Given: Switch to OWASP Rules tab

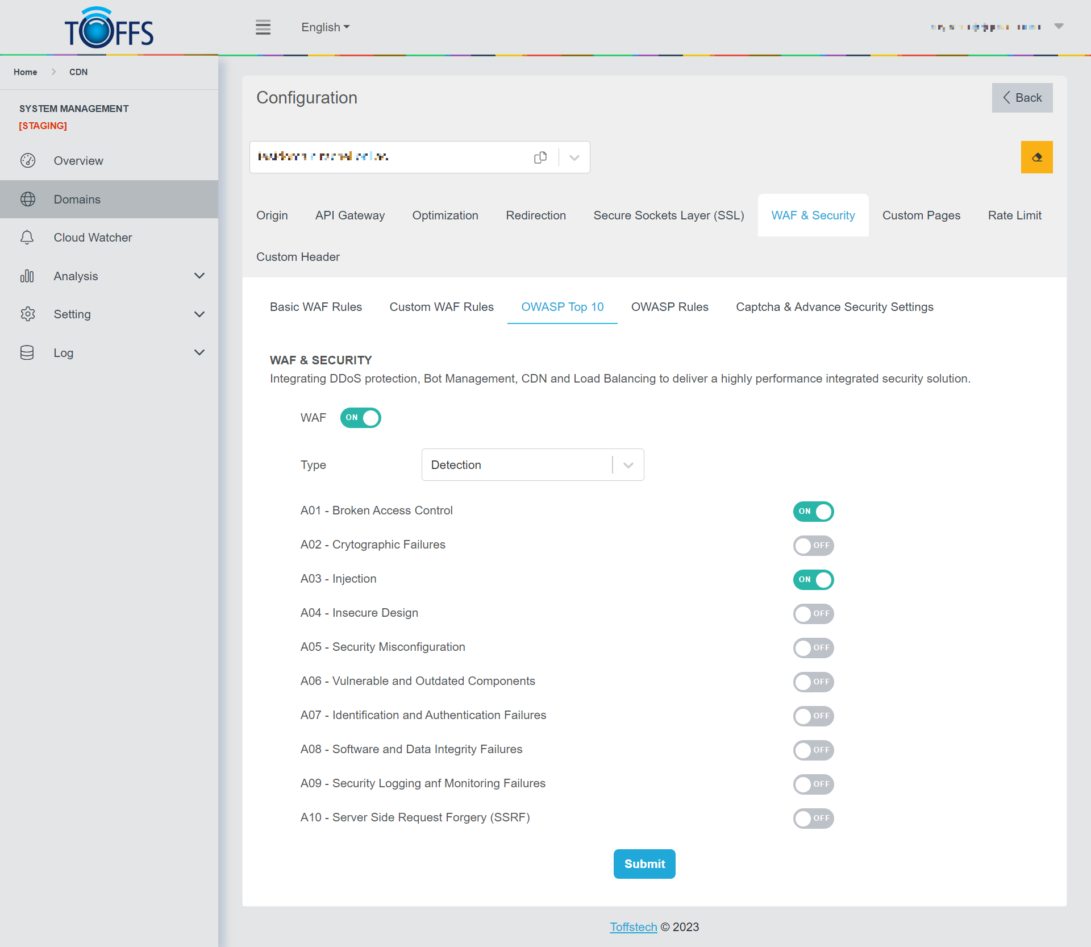Looking at the screenshot, I should pos(669,307).
